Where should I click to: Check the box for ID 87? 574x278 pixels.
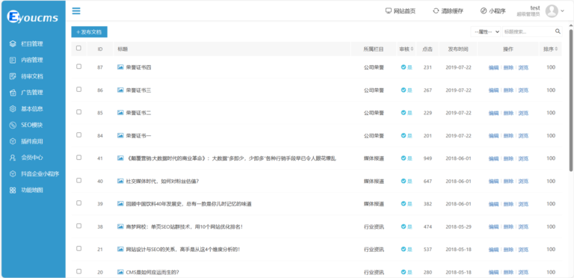pyautogui.click(x=78, y=67)
